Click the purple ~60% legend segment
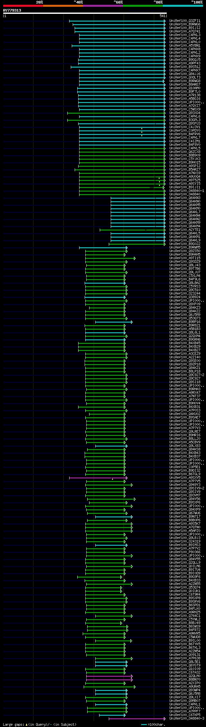Image resolution: width=206 pixels, height=727 pixels. 103,6
